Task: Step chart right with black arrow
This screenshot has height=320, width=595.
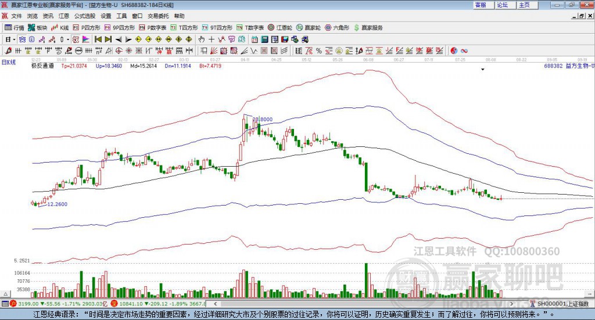Action: [128, 39]
